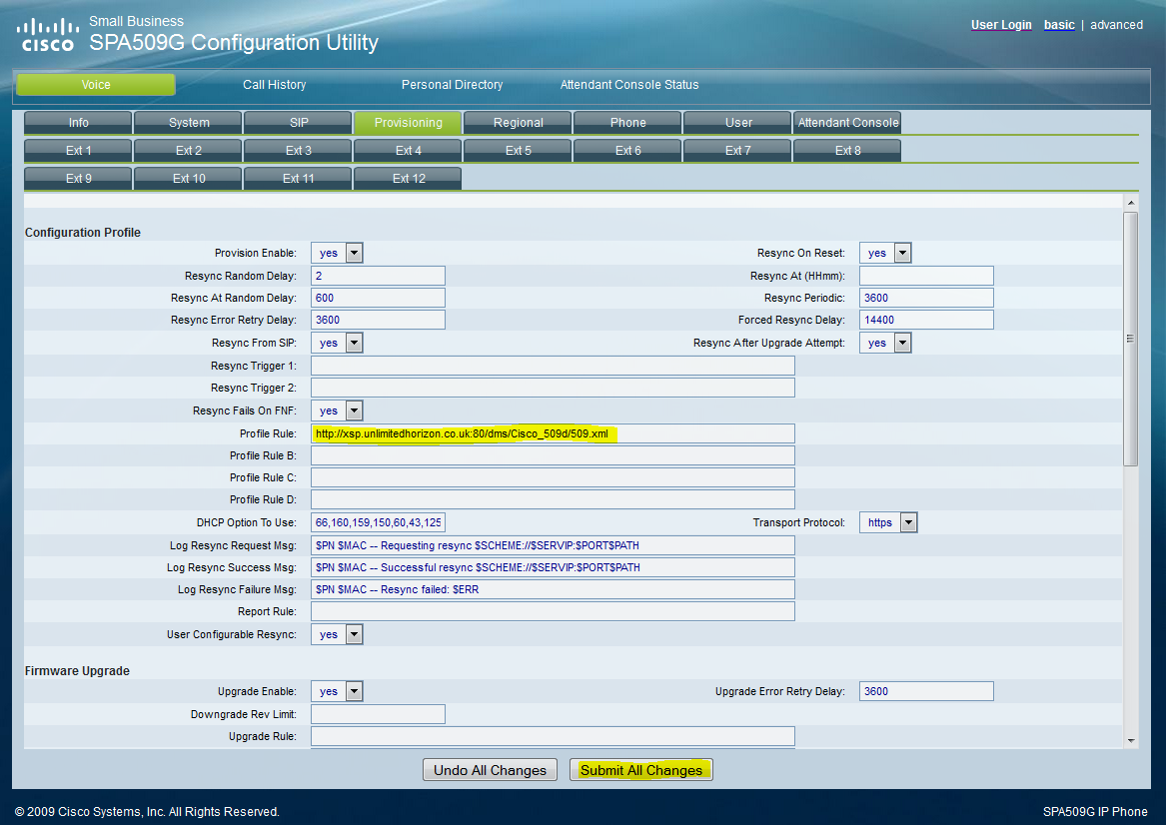Open the Ext 10 tab
Screen dimensions: 1166x825
click(188, 179)
